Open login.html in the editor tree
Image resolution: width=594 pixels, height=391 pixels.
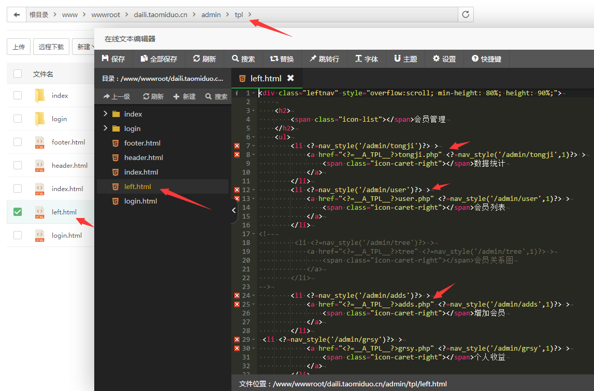140,201
